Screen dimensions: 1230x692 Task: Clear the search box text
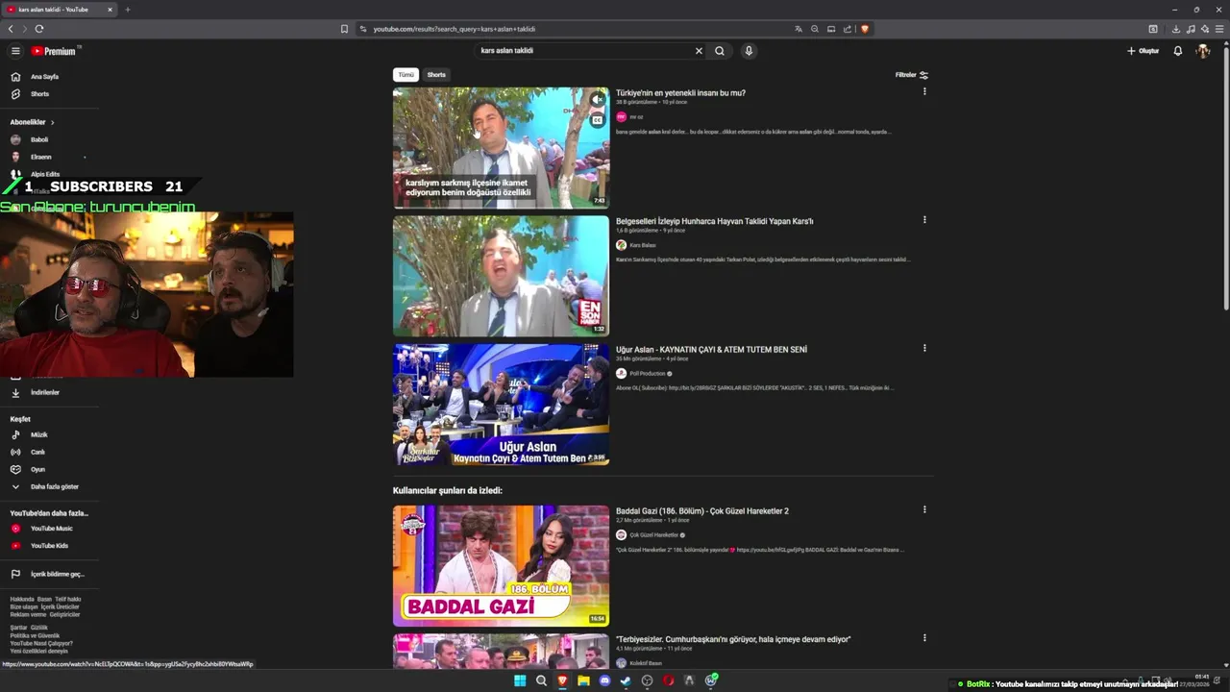pos(699,51)
